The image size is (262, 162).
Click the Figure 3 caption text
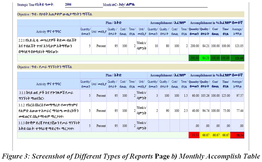[131, 157]
